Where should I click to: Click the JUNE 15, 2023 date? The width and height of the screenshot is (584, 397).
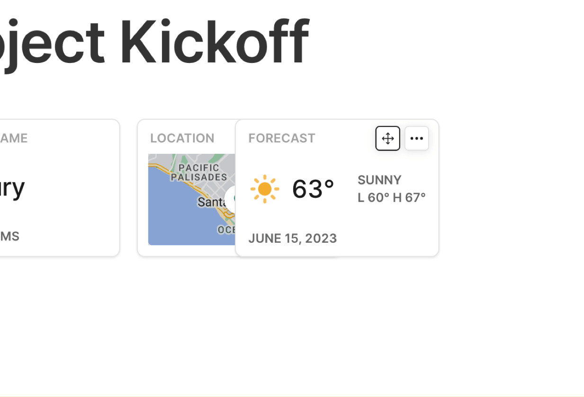[292, 238]
